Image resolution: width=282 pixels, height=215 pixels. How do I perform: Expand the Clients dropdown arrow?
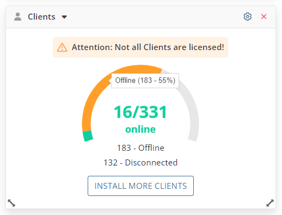(x=64, y=17)
